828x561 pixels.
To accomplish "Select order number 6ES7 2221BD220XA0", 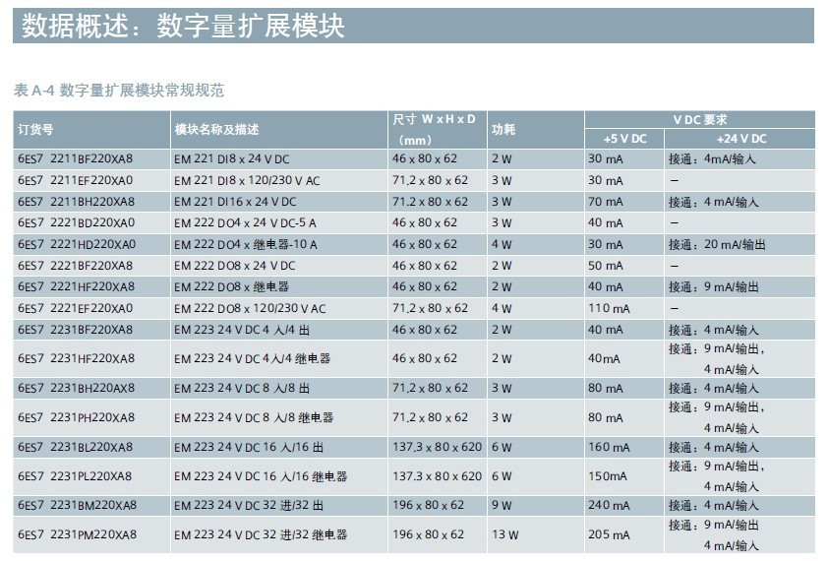I will coord(76,222).
